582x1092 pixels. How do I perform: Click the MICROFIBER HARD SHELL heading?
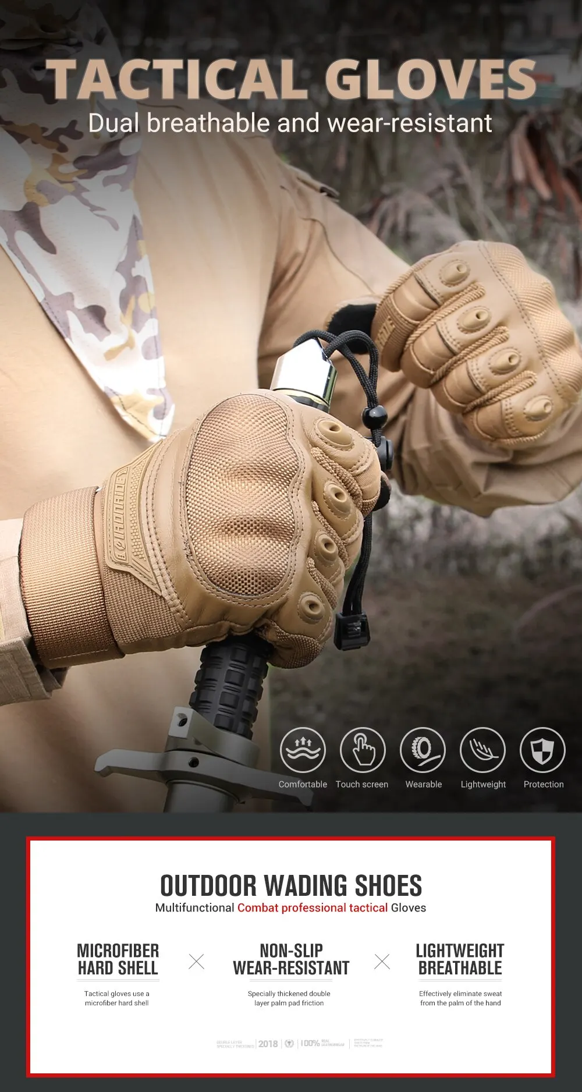click(x=118, y=959)
